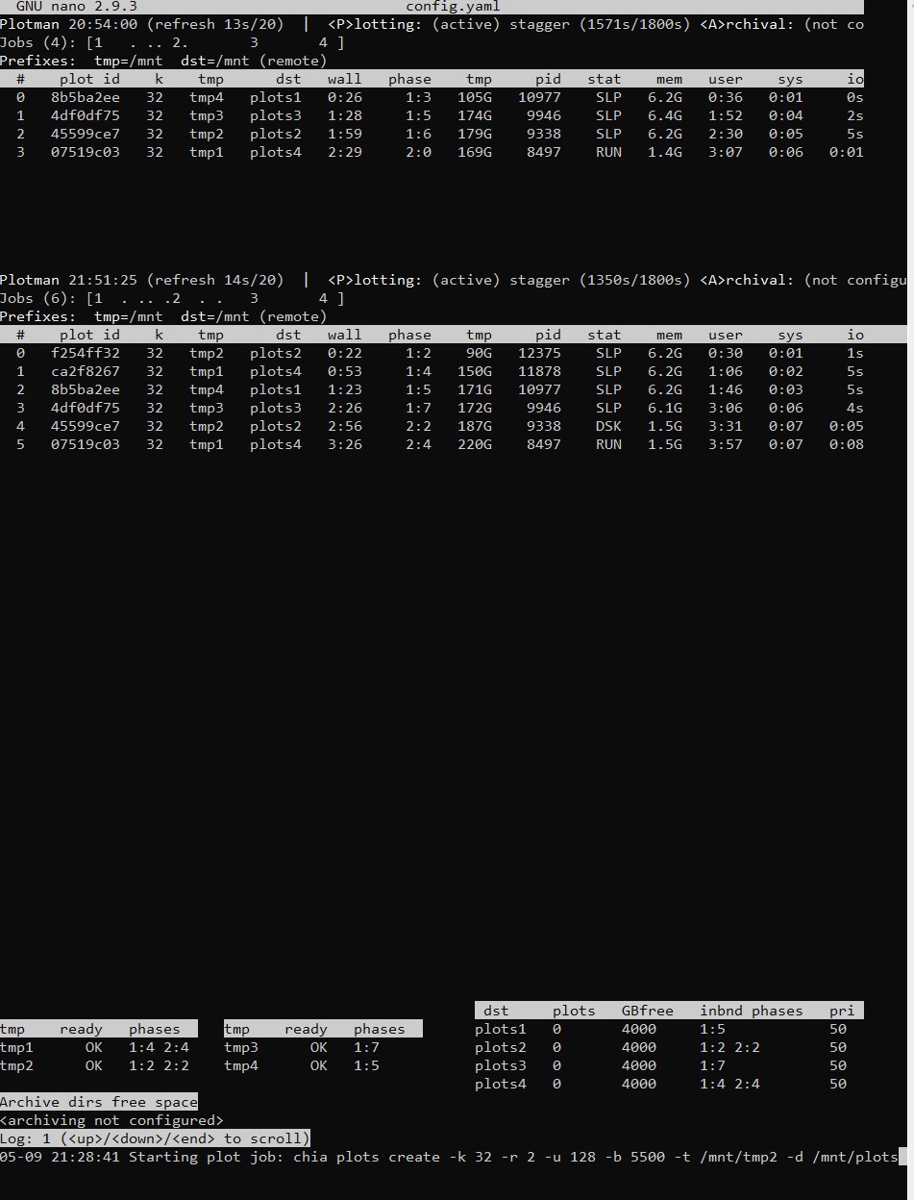Image resolution: width=914 pixels, height=1200 pixels.
Task: Click plots1 in the dst free-space panel
Action: click(x=501, y=1029)
